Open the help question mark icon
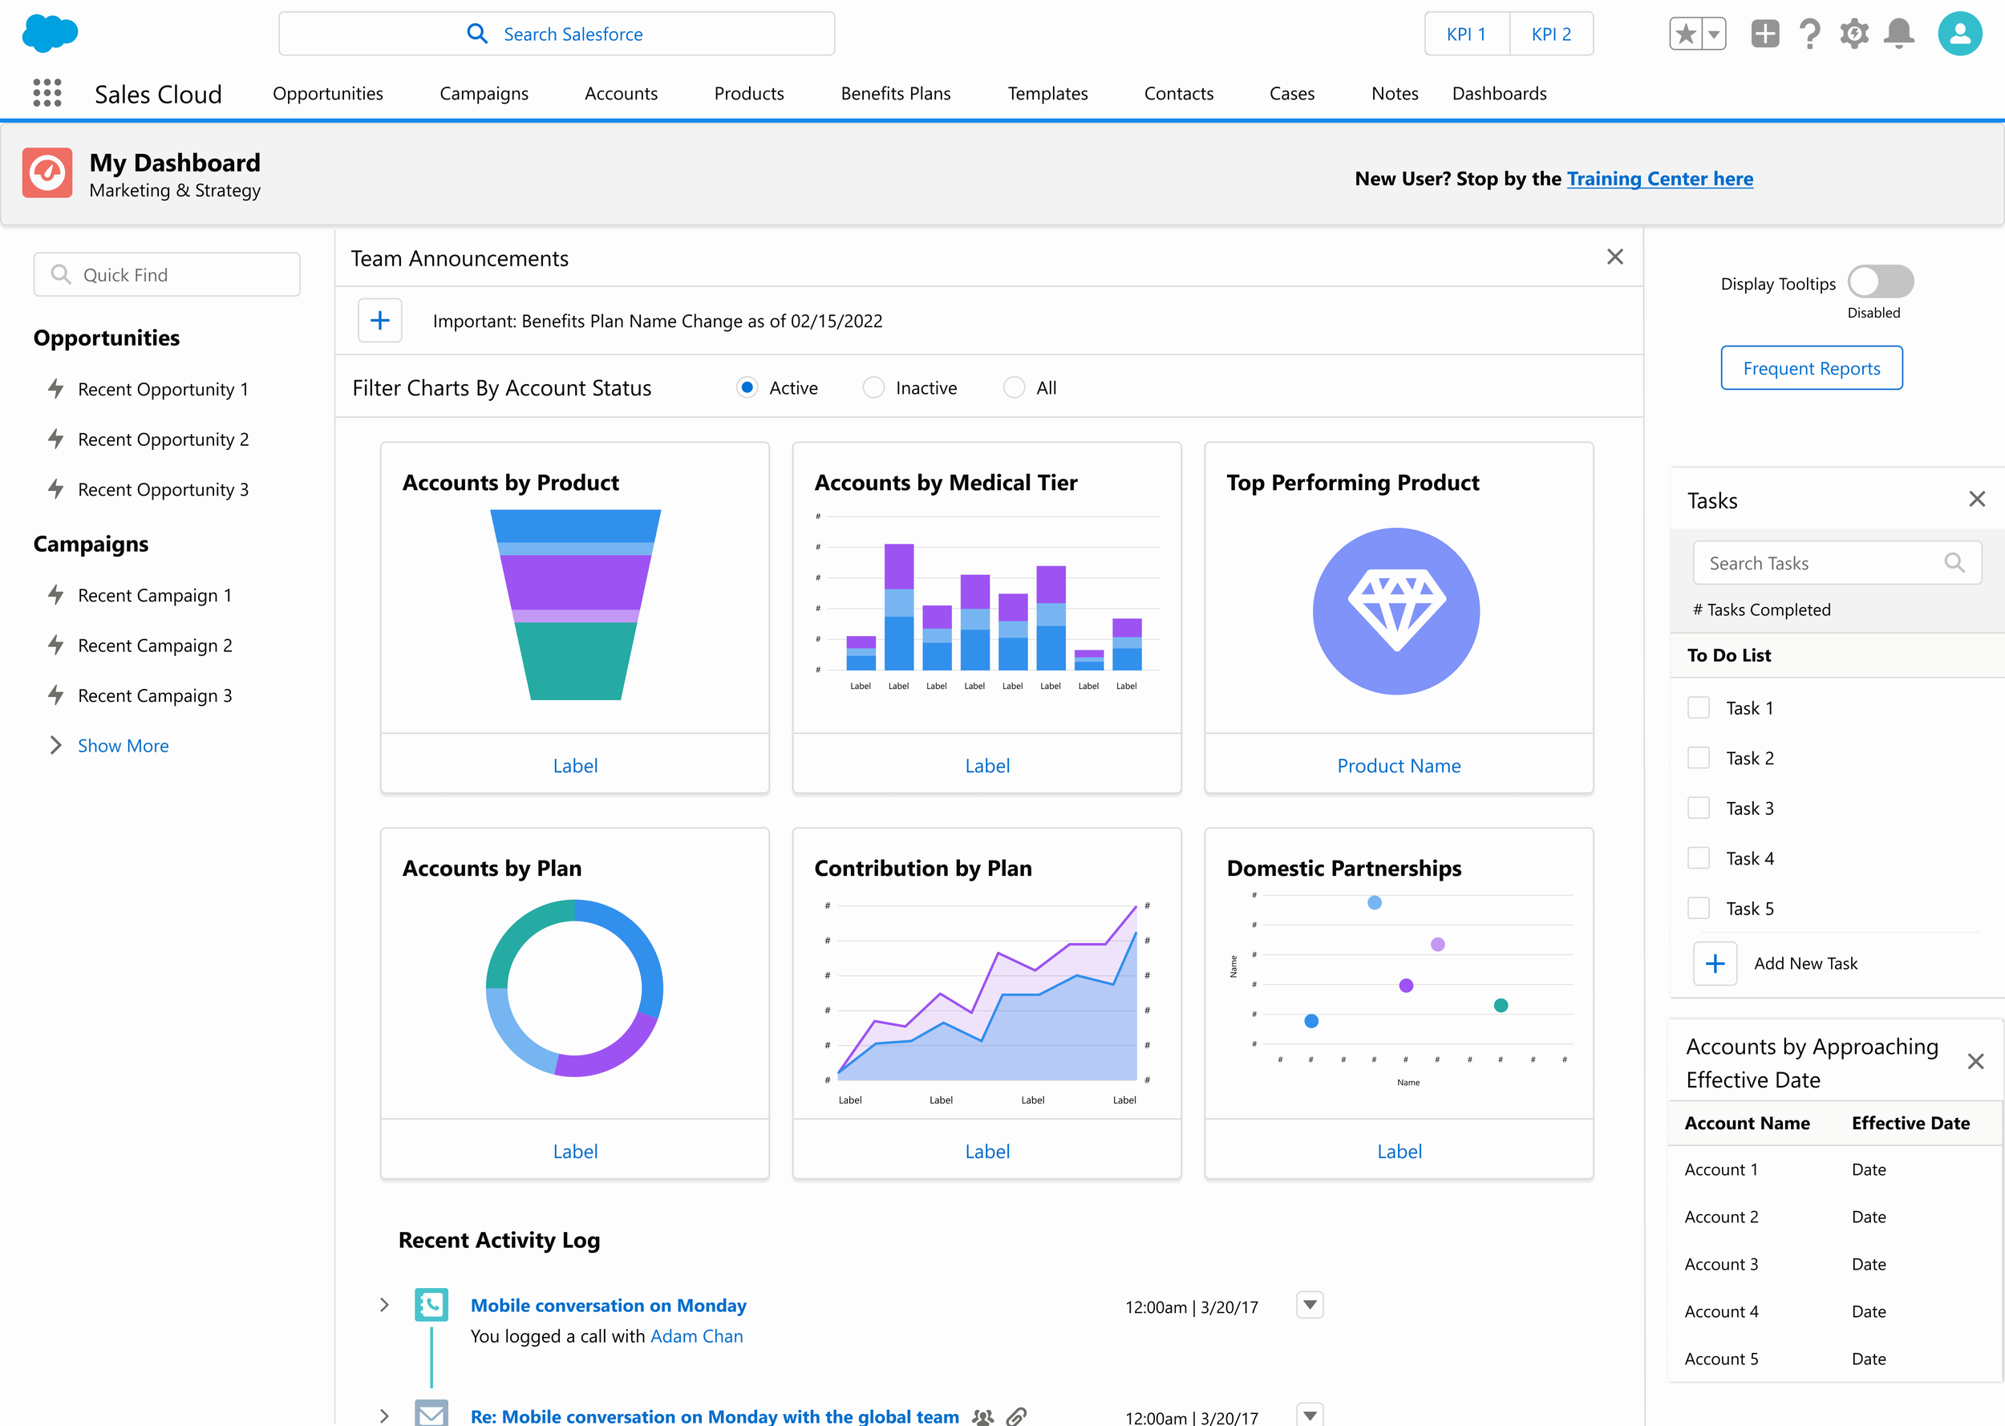This screenshot has height=1426, width=2005. click(1809, 34)
